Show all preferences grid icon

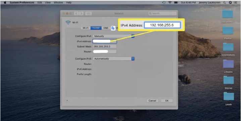pos(88,13)
